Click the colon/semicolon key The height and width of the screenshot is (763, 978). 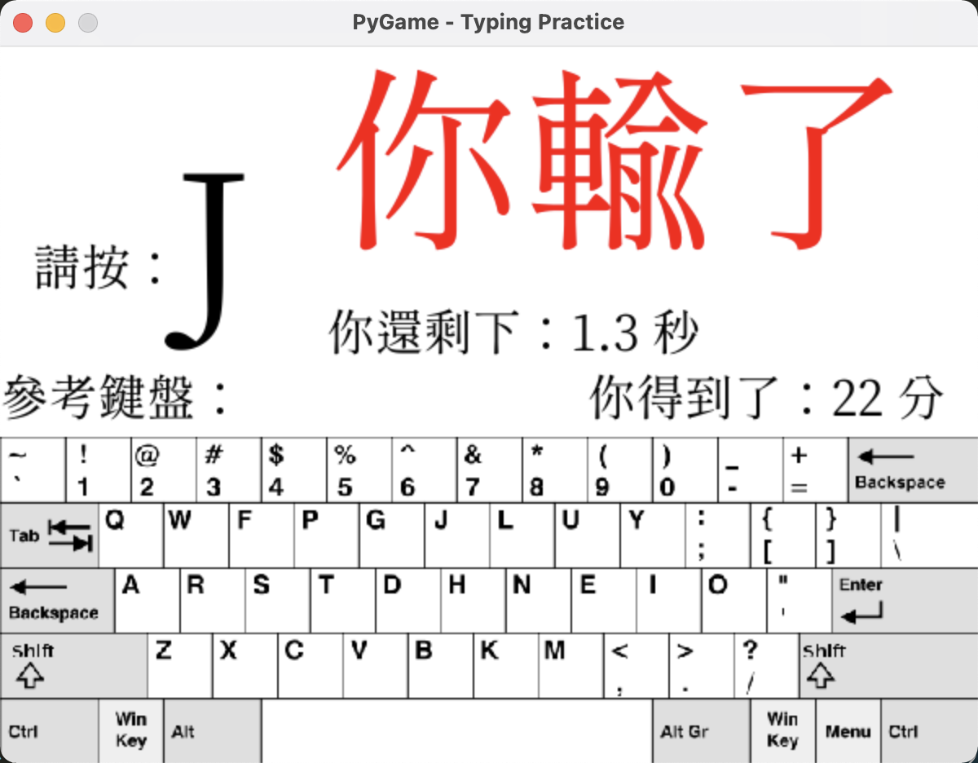click(x=718, y=536)
